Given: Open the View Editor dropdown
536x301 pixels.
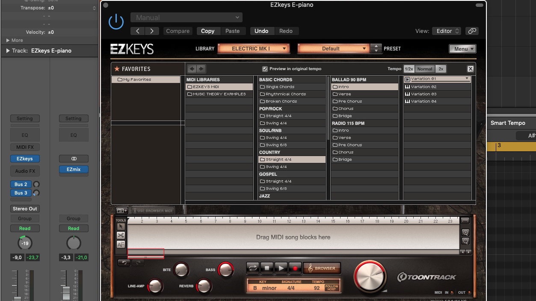Looking at the screenshot, I should pos(447,31).
